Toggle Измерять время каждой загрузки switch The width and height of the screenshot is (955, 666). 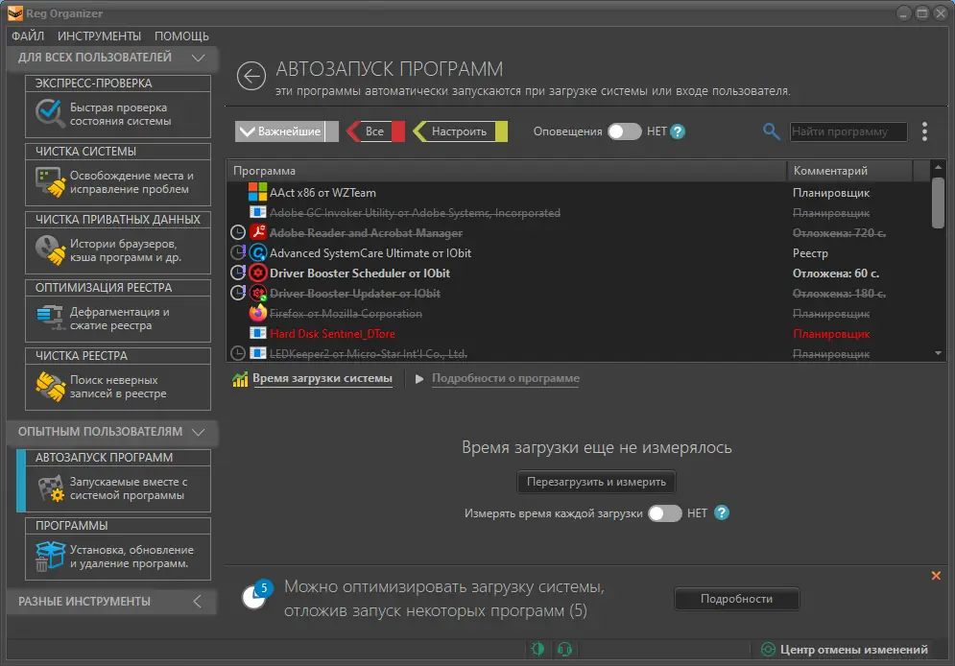(664, 513)
